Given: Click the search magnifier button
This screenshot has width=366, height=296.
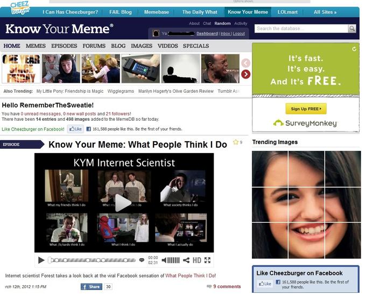Looking at the screenshot, I should pyautogui.click(x=352, y=29).
